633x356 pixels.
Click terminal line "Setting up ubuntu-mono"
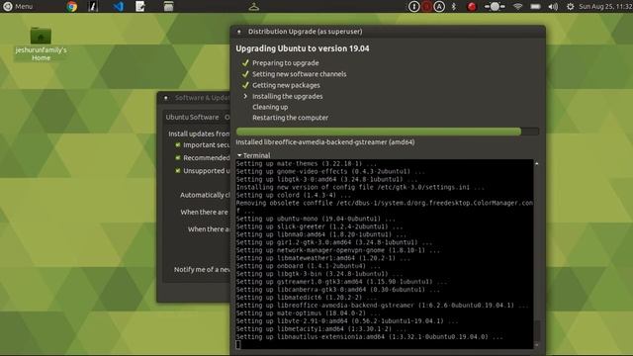[316, 219]
